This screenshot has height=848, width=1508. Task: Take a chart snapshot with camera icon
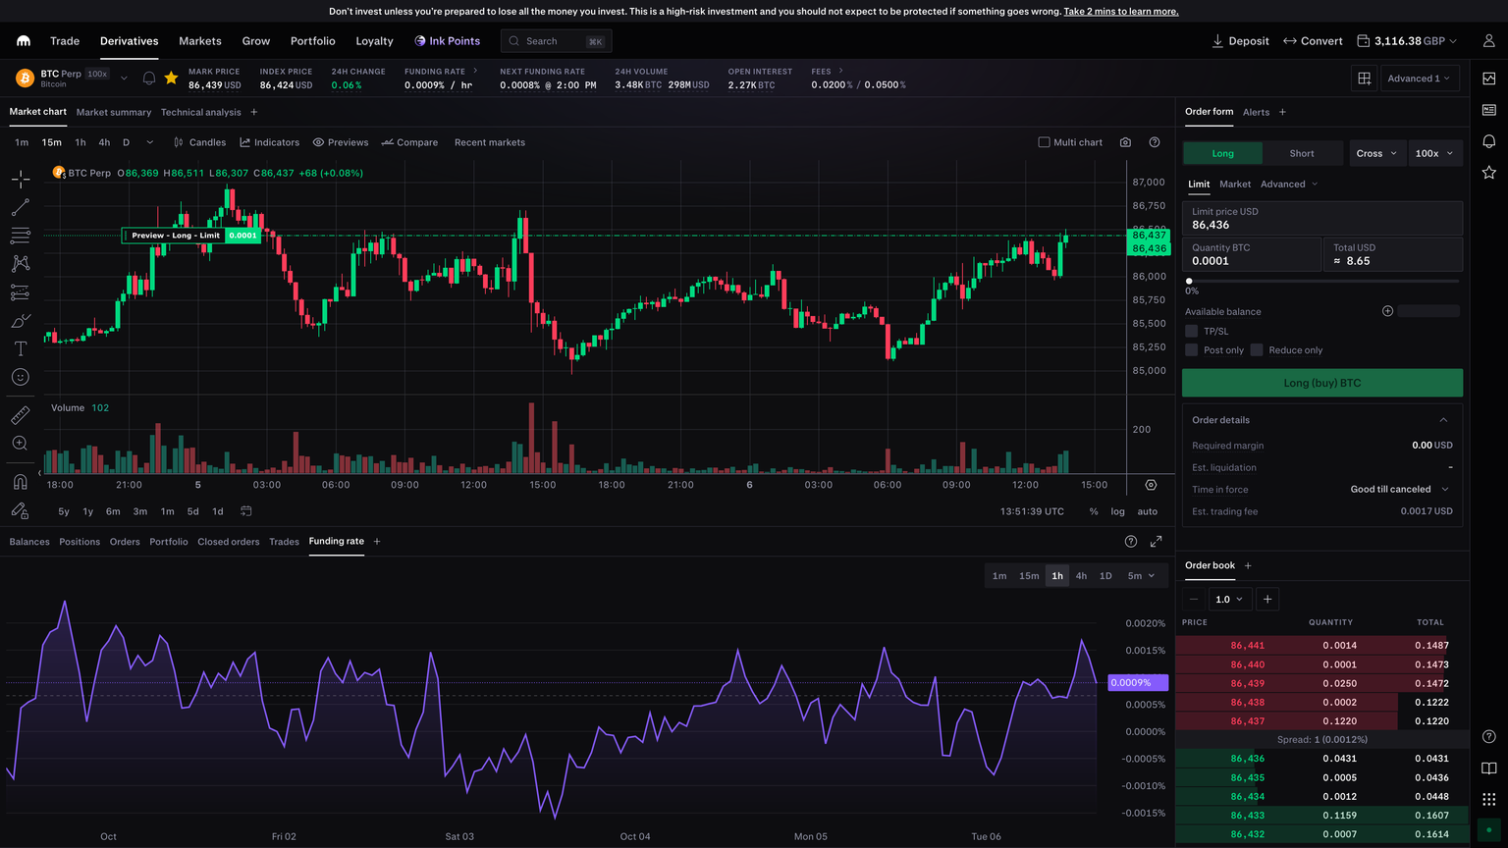point(1125,142)
